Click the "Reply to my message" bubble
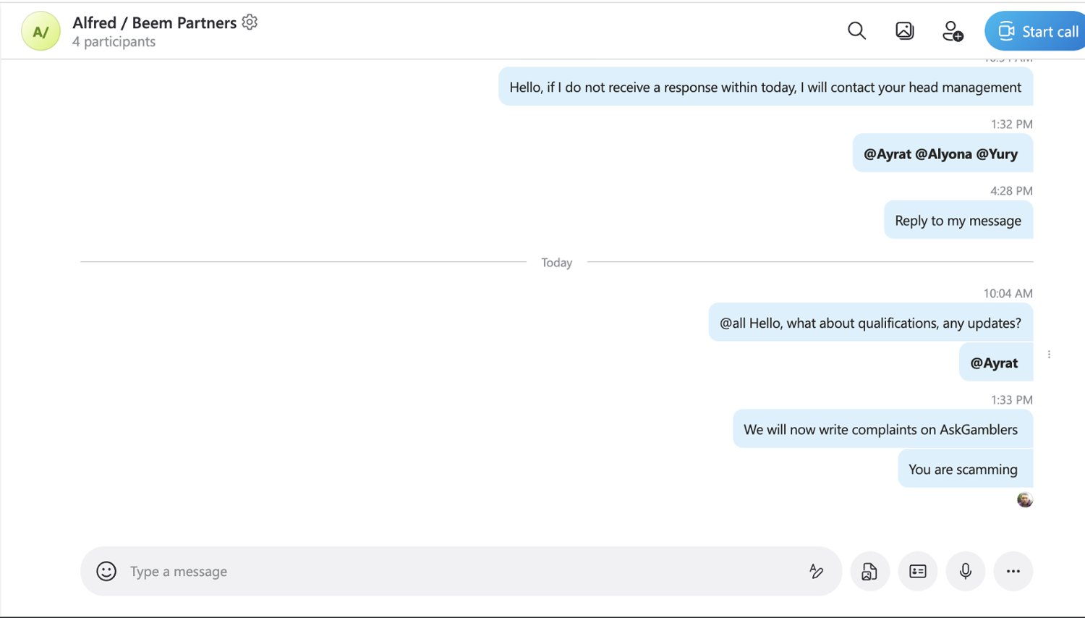The width and height of the screenshot is (1085, 618). [x=958, y=221]
